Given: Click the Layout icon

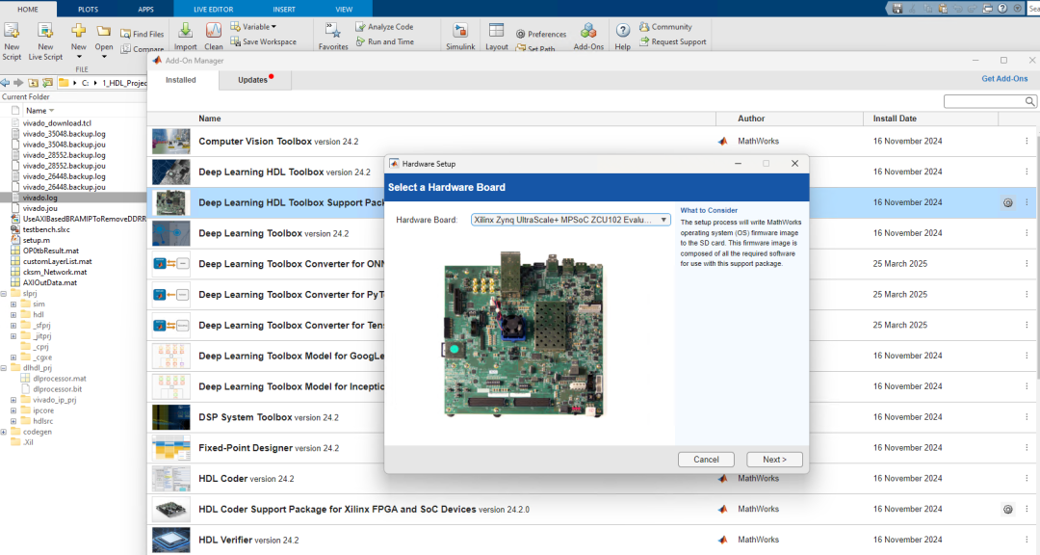Looking at the screenshot, I should [496, 31].
